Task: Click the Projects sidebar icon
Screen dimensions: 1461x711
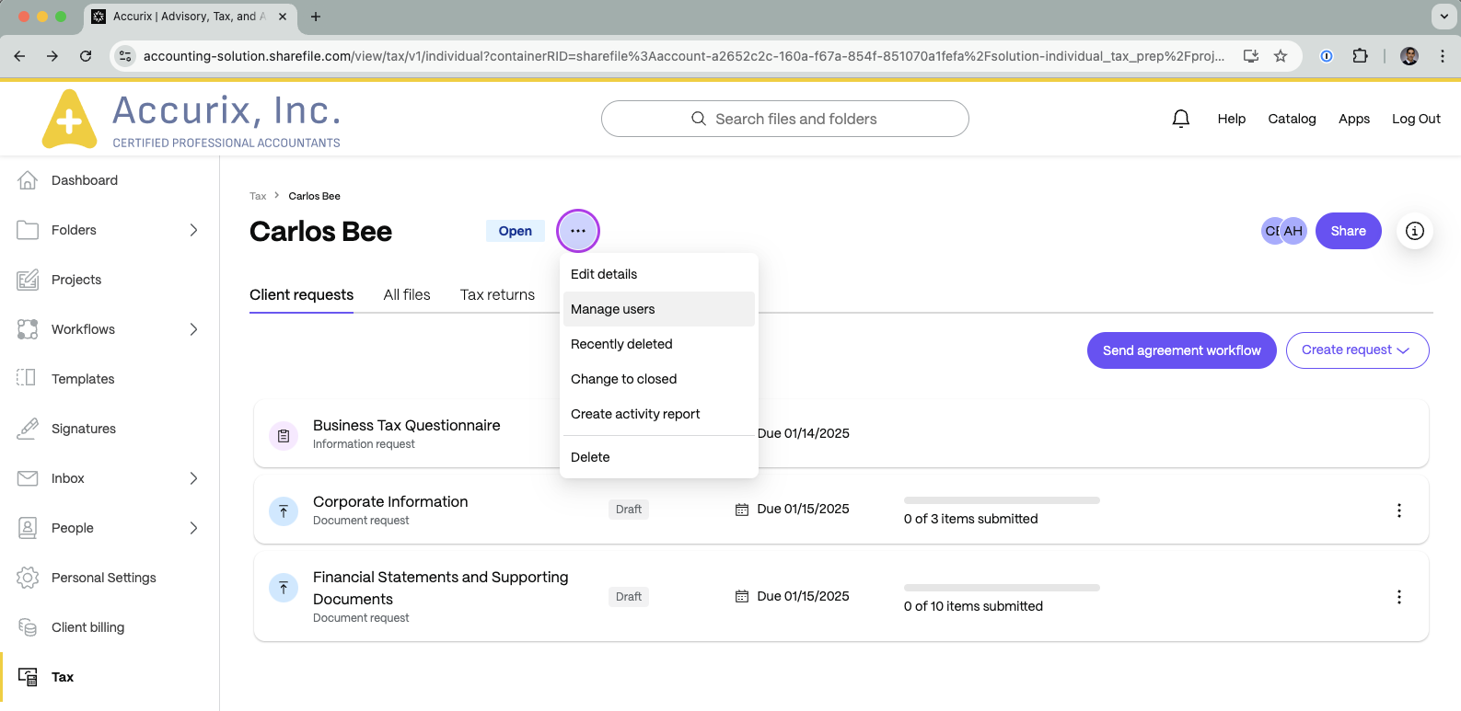Action: 28,280
